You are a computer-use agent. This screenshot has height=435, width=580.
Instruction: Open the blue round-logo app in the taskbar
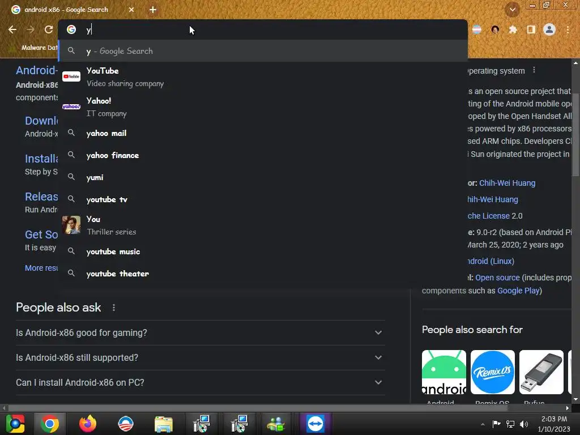[x=126, y=424]
